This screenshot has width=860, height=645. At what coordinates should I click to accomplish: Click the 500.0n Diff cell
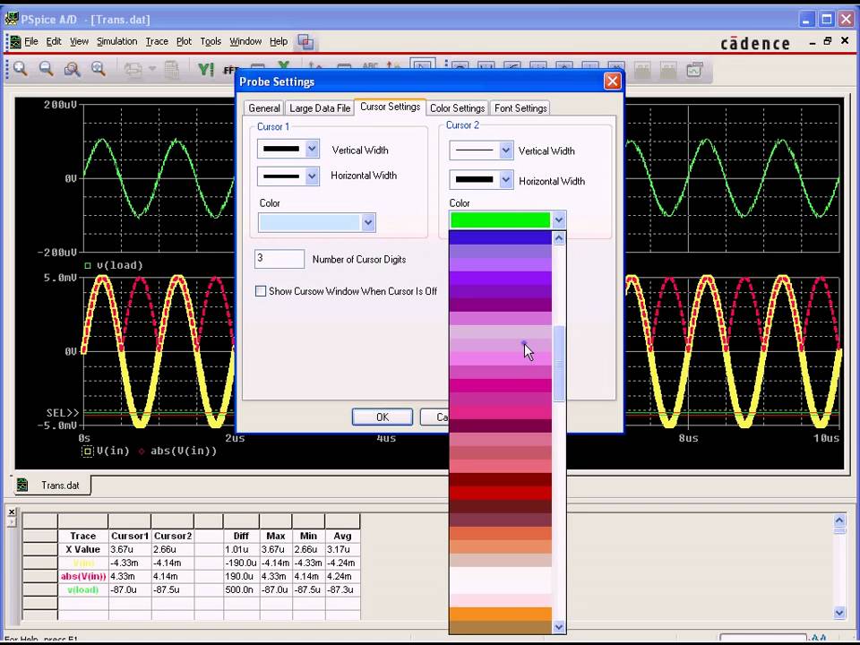(x=241, y=590)
